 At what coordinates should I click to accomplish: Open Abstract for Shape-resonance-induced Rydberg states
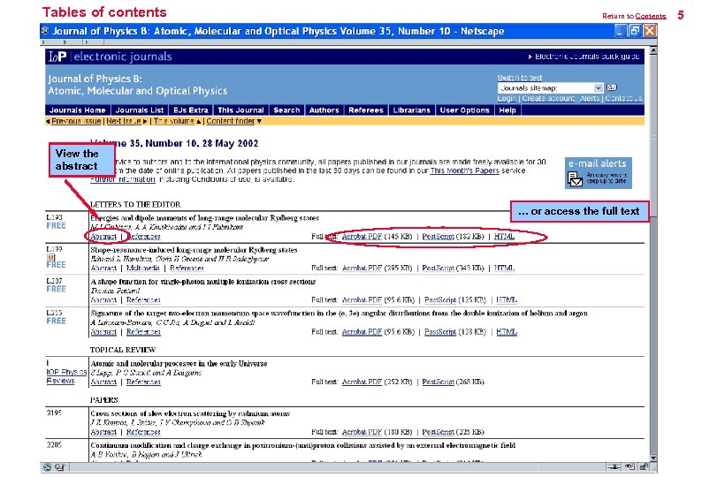pyautogui.click(x=103, y=268)
